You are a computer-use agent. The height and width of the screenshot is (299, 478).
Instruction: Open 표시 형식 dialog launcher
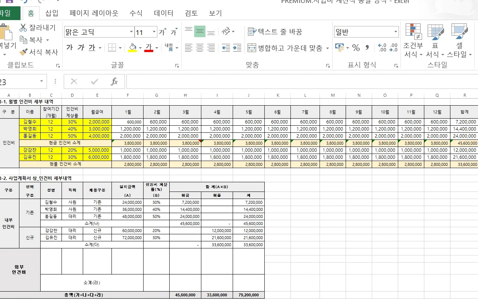(x=396, y=65)
